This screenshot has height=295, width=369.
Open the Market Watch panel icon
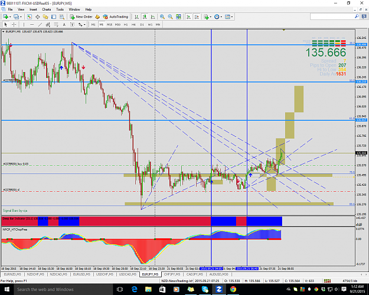pos(29,17)
